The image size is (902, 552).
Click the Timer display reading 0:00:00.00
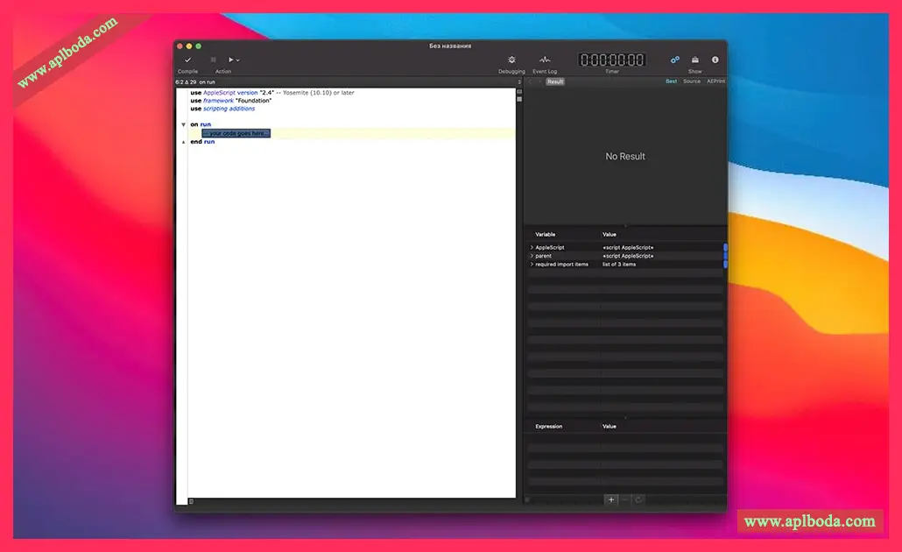click(612, 60)
